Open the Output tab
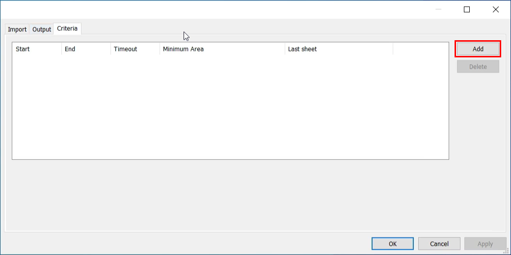 42,29
